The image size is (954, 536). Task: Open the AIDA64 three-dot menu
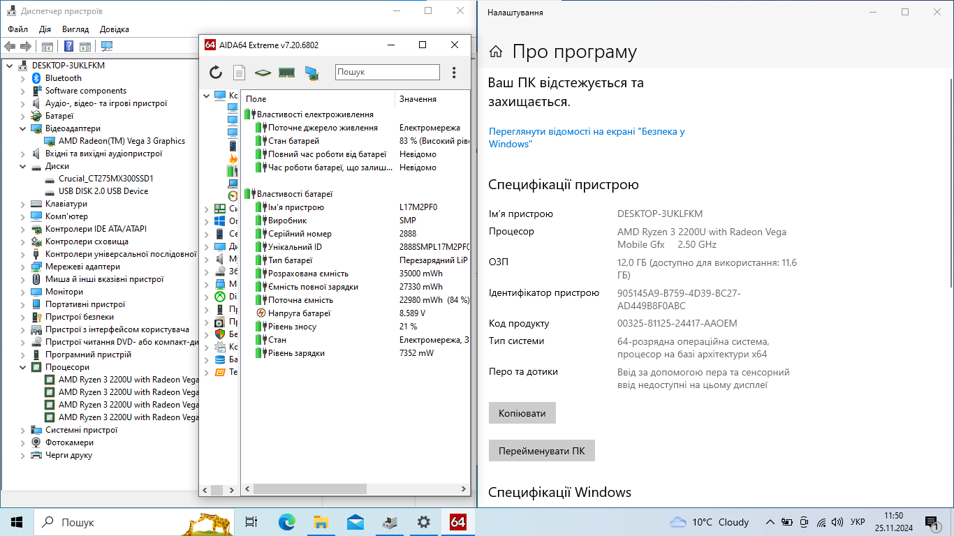(x=454, y=73)
